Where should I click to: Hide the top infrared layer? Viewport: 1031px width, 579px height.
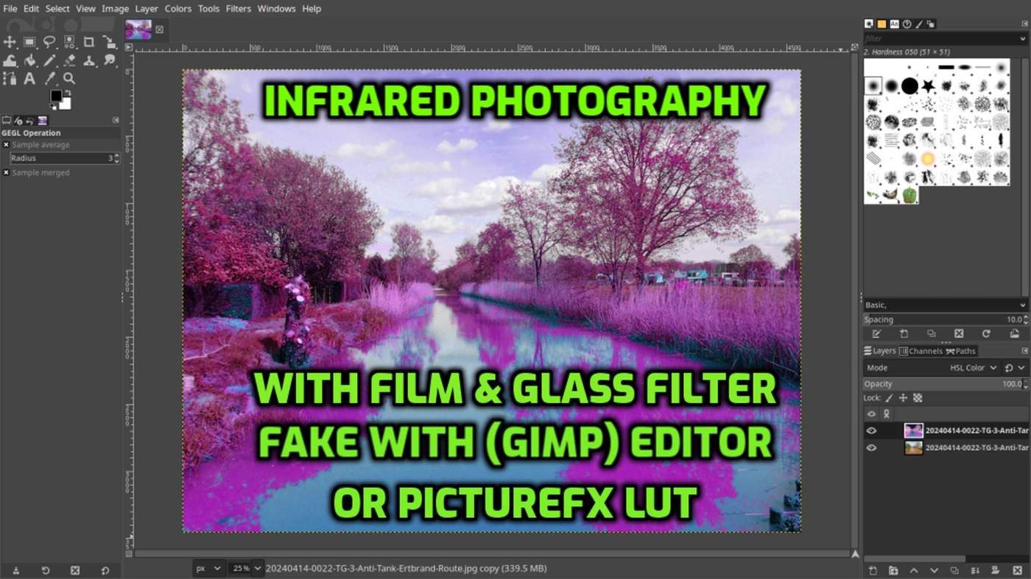(x=871, y=430)
